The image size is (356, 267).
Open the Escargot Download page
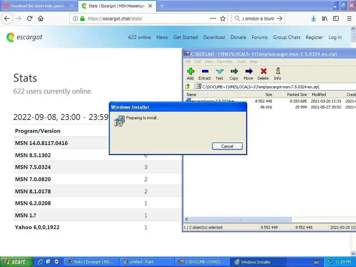coord(214,37)
